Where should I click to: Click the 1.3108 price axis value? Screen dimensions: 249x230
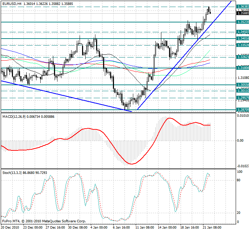coord(243,78)
